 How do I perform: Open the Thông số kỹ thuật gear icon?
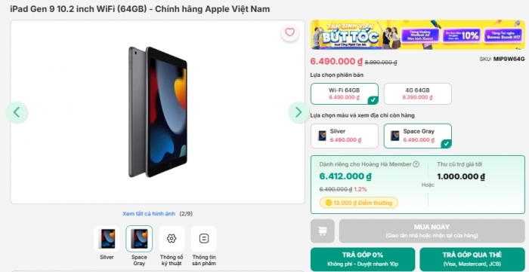[x=172, y=239]
